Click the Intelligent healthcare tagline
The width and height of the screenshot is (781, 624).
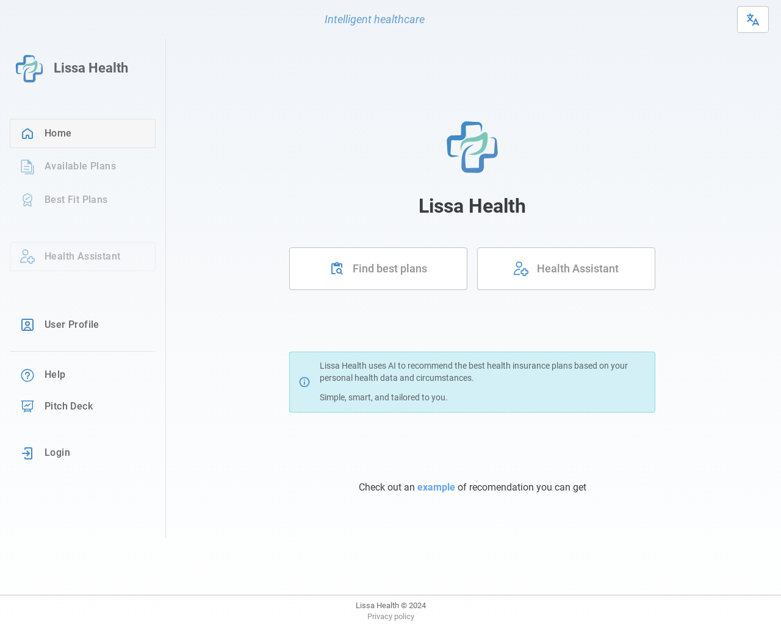(x=375, y=19)
